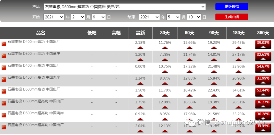Viewport: 274px width, 135px height.
Task: Open the end day dropdown showing 10
Action: pos(194,17)
